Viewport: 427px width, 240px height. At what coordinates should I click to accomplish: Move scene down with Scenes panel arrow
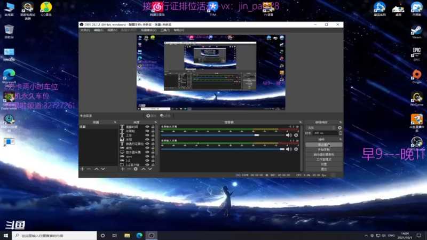coord(103,169)
